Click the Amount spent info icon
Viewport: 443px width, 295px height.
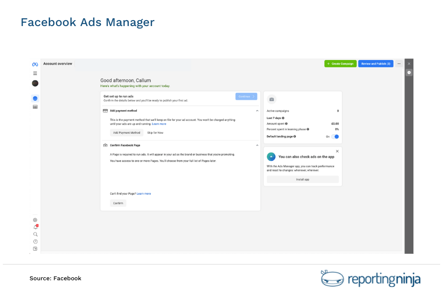(286, 124)
